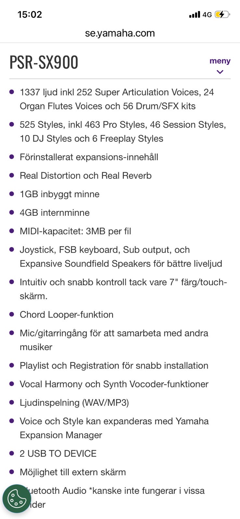The height and width of the screenshot is (519, 240).
Task: Tap the se.yamaha.com address bar
Action: click(x=120, y=33)
